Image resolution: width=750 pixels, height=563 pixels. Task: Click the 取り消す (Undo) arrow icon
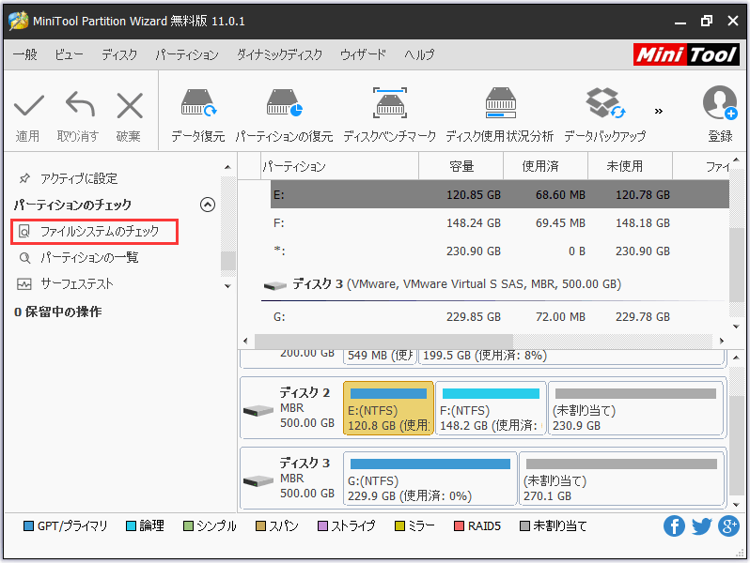(x=80, y=104)
